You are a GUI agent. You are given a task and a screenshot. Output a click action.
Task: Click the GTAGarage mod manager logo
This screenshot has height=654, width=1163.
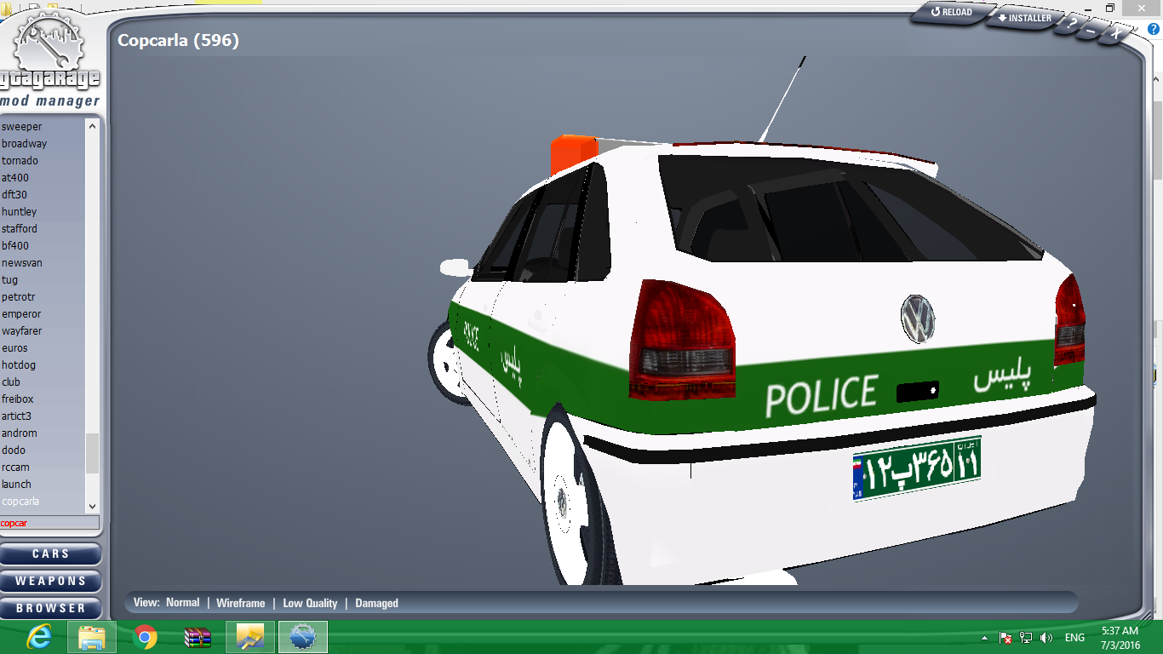49,60
